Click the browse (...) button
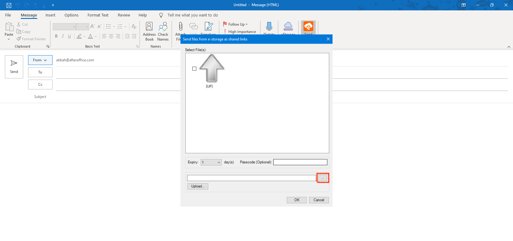 pos(322,178)
